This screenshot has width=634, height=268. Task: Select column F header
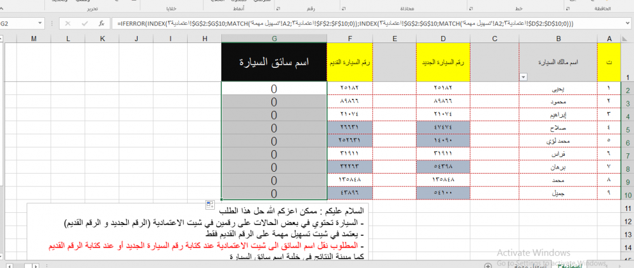350,39
